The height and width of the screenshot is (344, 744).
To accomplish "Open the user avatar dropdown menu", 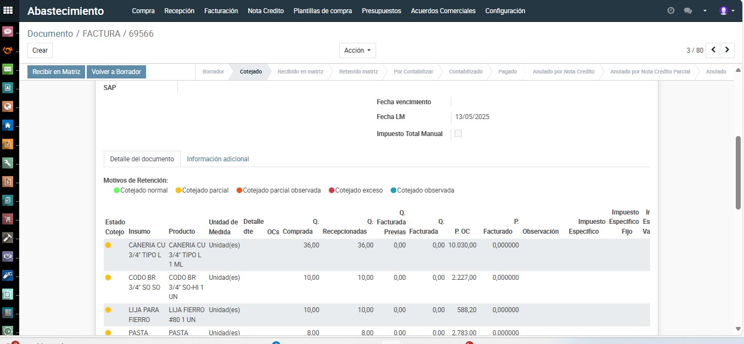I will (x=726, y=11).
